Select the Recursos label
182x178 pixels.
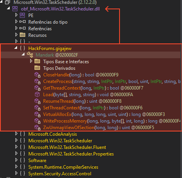(37, 35)
